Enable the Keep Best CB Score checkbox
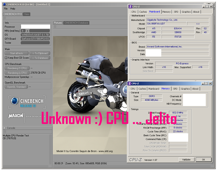Screen dimensions: 217x171 pyautogui.click(x=6, y=58)
